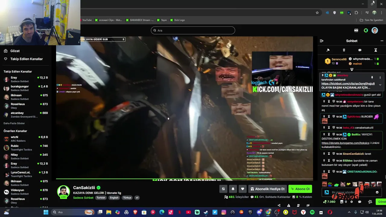Open user profile avatar menu
This screenshot has width=386, height=217.
coord(375,30)
